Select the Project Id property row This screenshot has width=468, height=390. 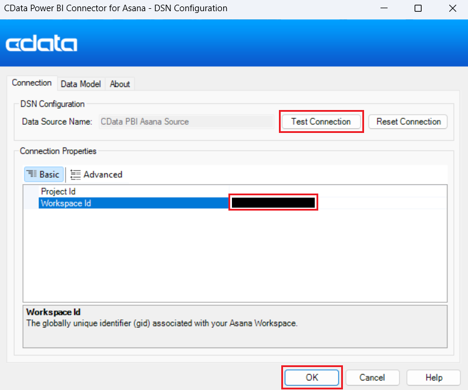pos(58,191)
